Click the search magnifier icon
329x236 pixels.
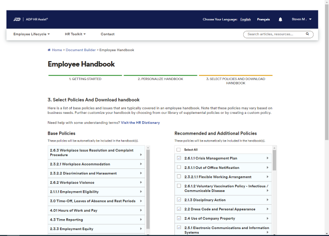(308, 34)
